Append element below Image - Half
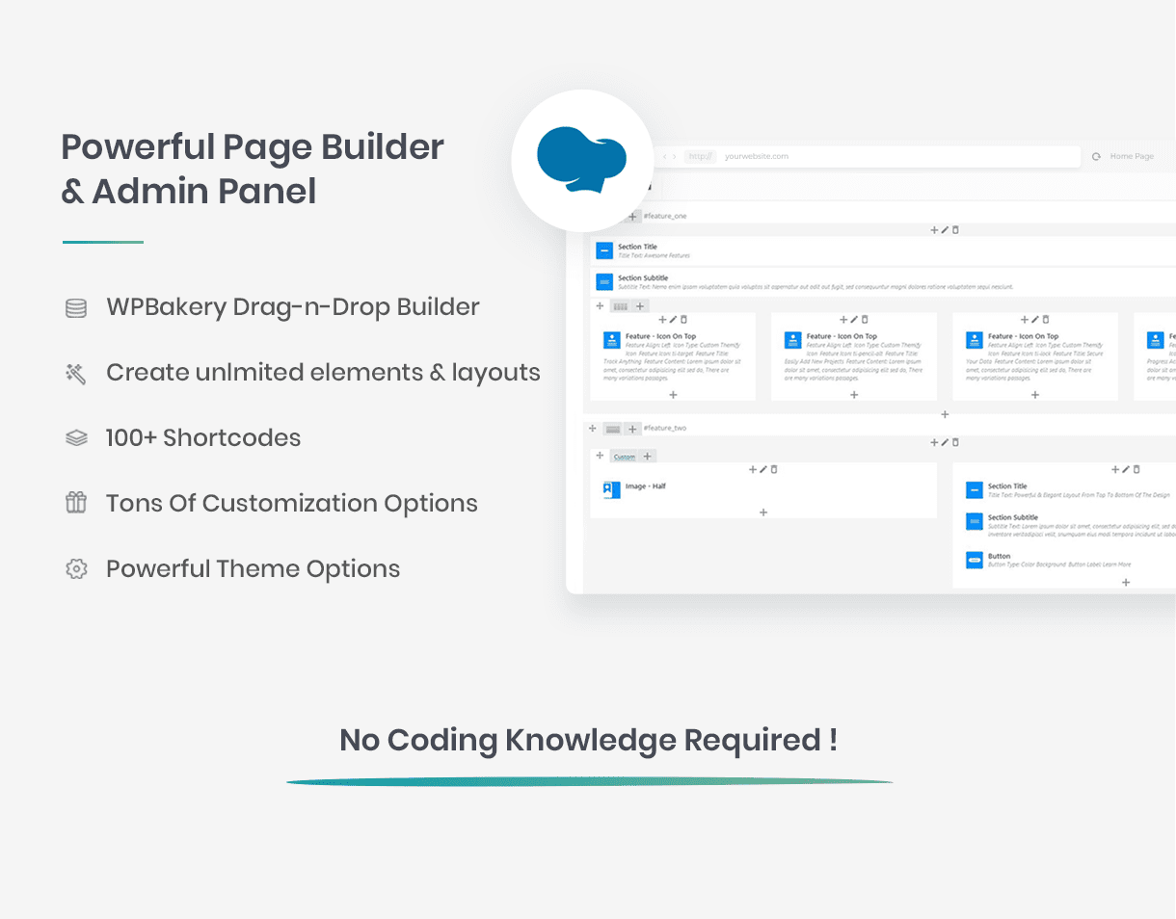 coord(763,512)
